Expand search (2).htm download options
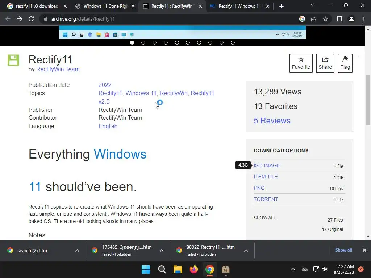The width and height of the screenshot is (371, 278). [x=77, y=250]
